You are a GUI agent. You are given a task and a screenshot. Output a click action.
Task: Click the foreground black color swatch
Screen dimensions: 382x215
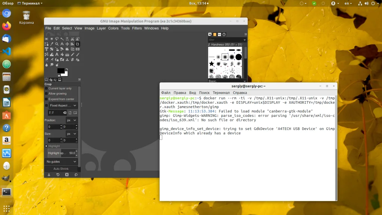click(60, 71)
